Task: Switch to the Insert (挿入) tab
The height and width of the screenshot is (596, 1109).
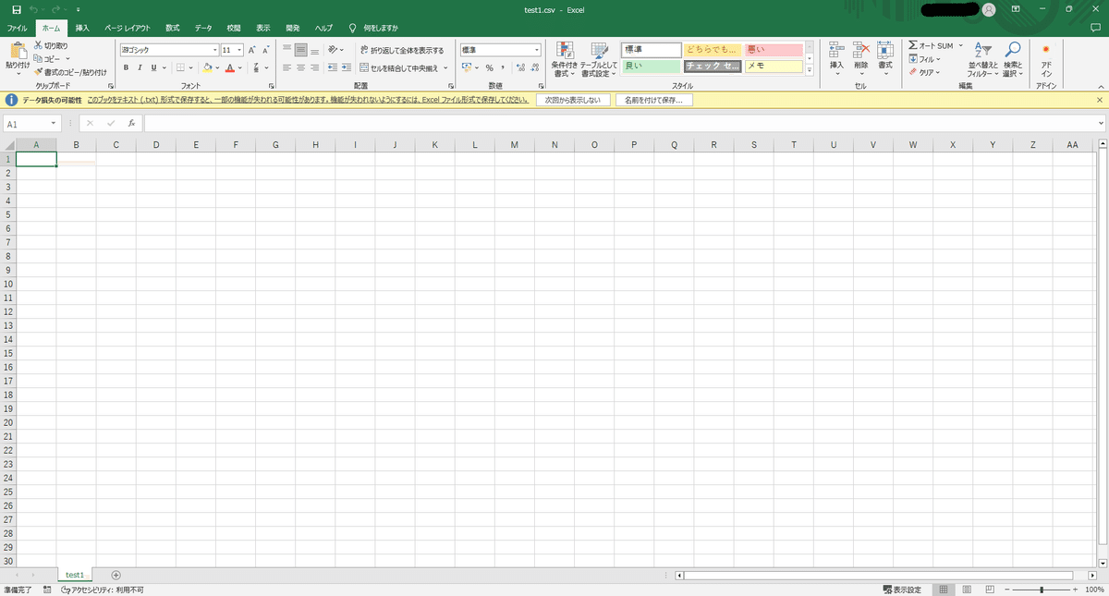Action: [82, 29]
